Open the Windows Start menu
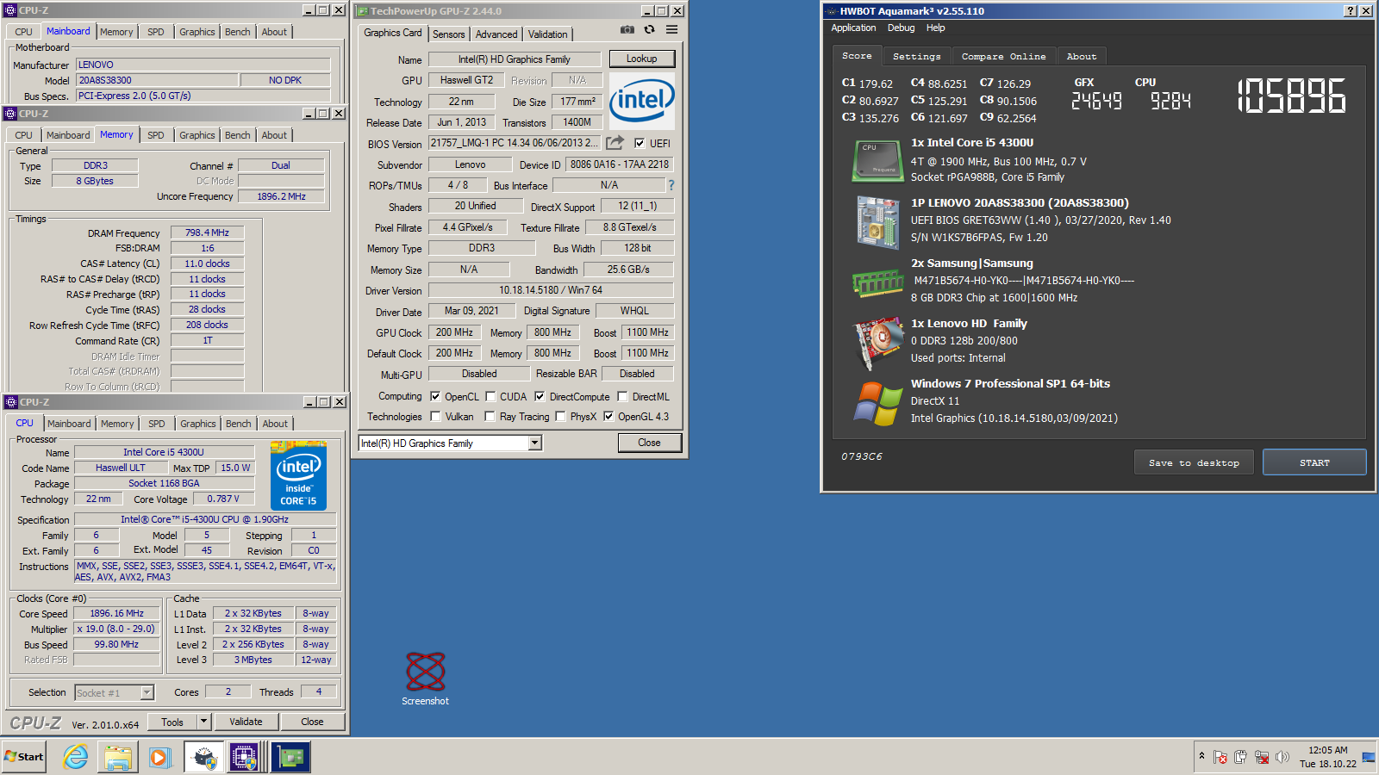 pyautogui.click(x=24, y=757)
